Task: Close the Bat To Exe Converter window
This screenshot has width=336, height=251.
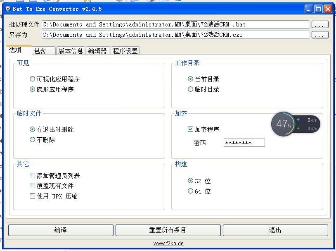Action: [328, 9]
